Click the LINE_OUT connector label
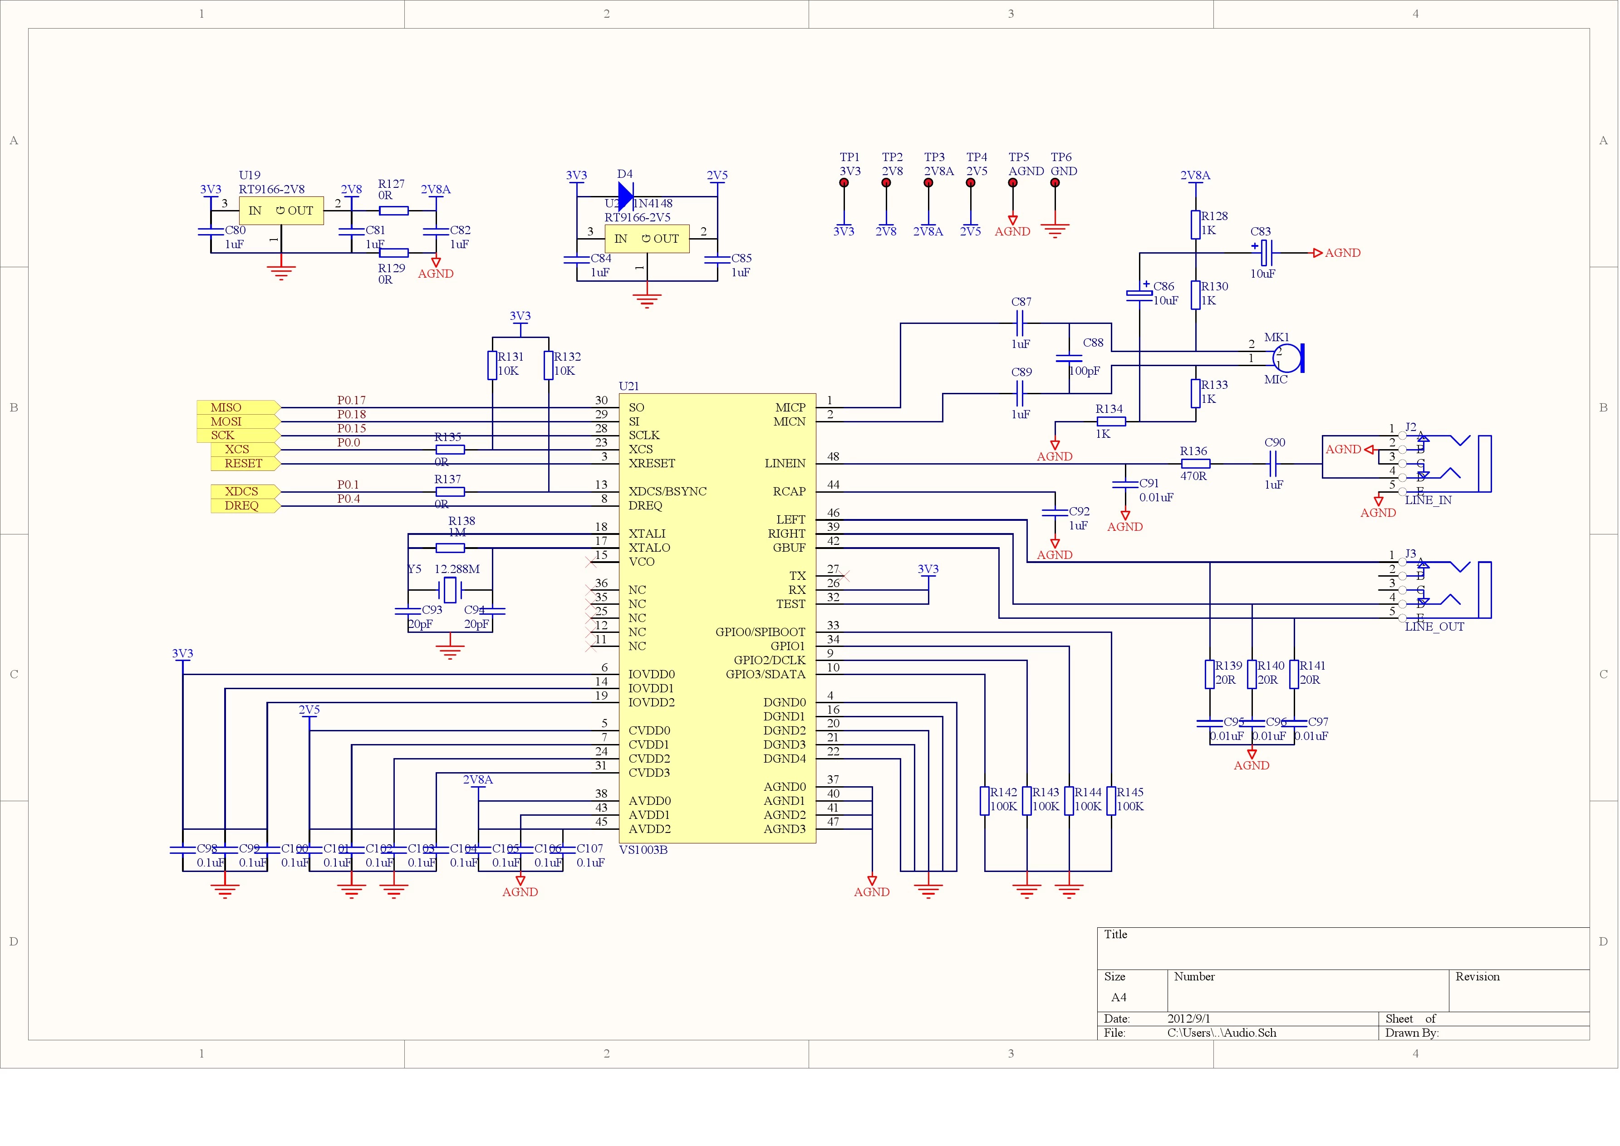The width and height of the screenshot is (1620, 1146). [x=1435, y=627]
